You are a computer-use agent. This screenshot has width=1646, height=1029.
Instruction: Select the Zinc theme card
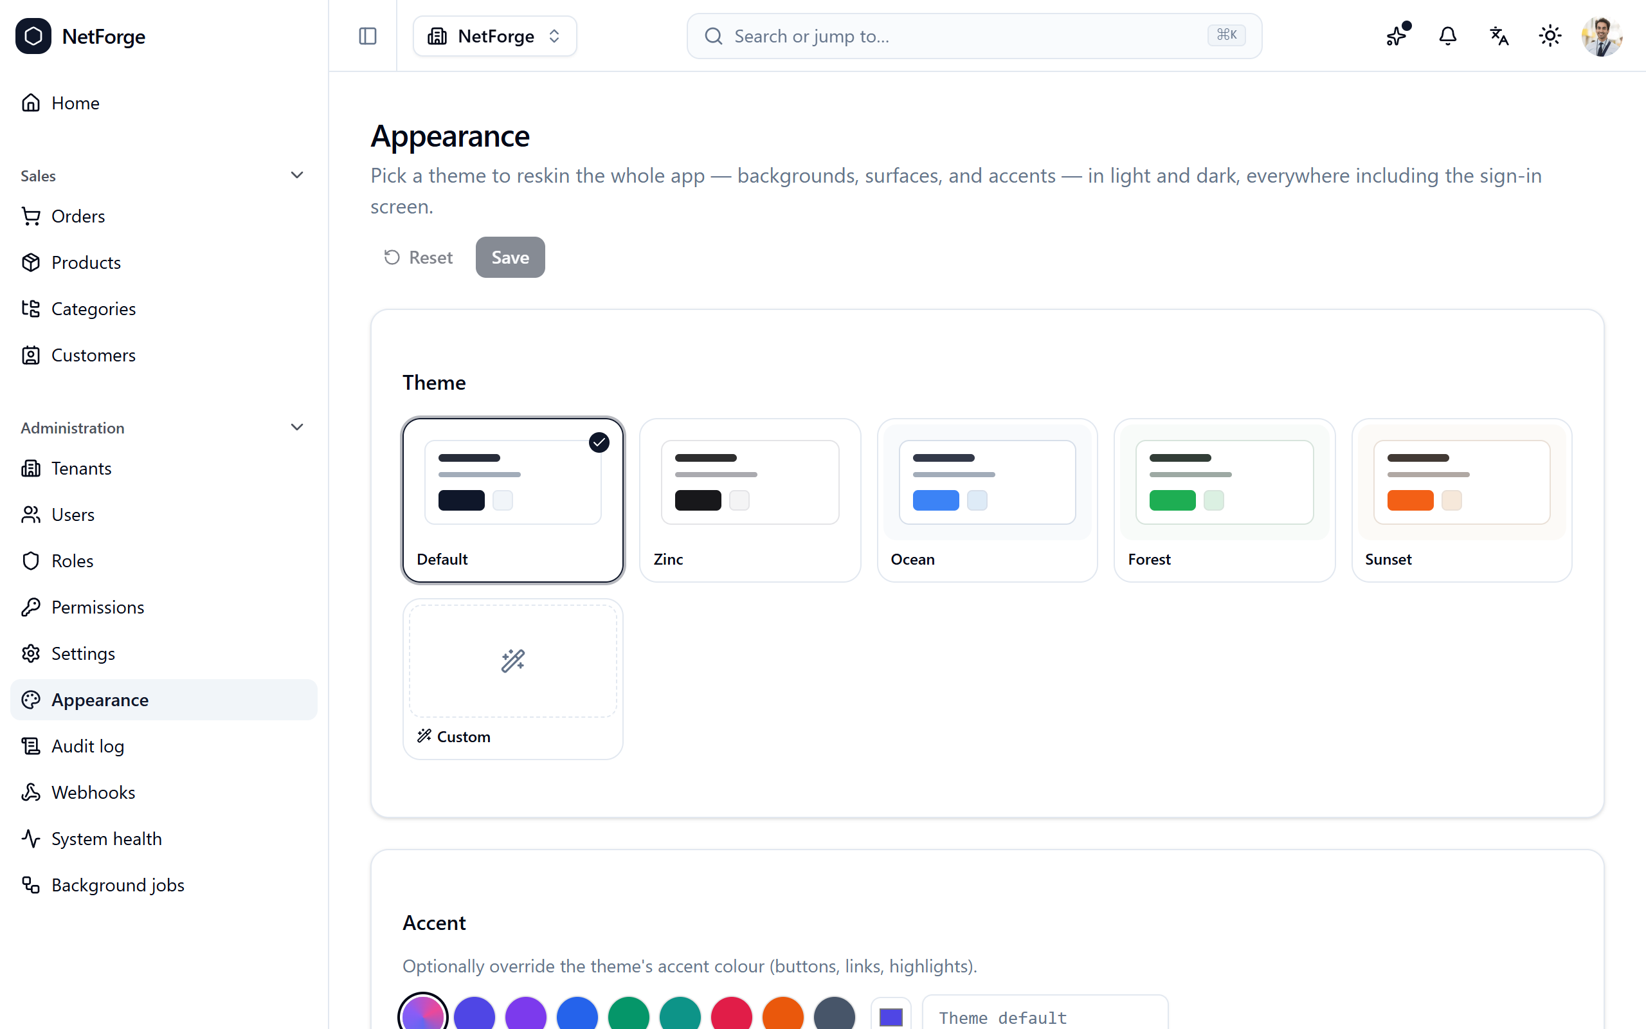click(750, 500)
